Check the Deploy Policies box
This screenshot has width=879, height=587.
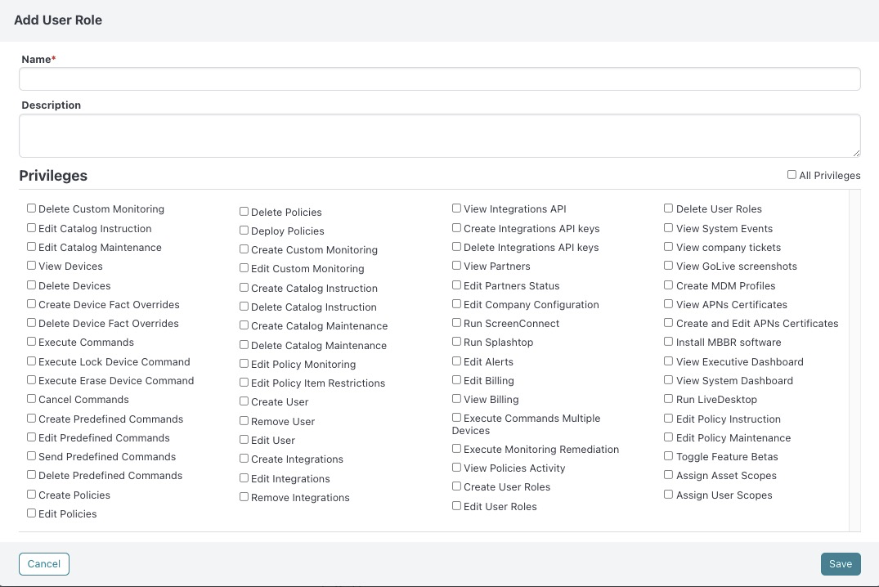pos(244,231)
